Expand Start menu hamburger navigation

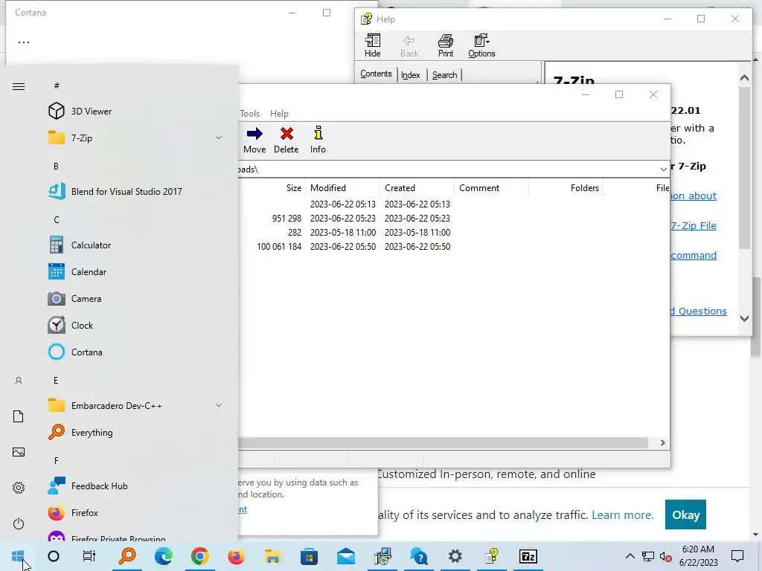click(19, 86)
